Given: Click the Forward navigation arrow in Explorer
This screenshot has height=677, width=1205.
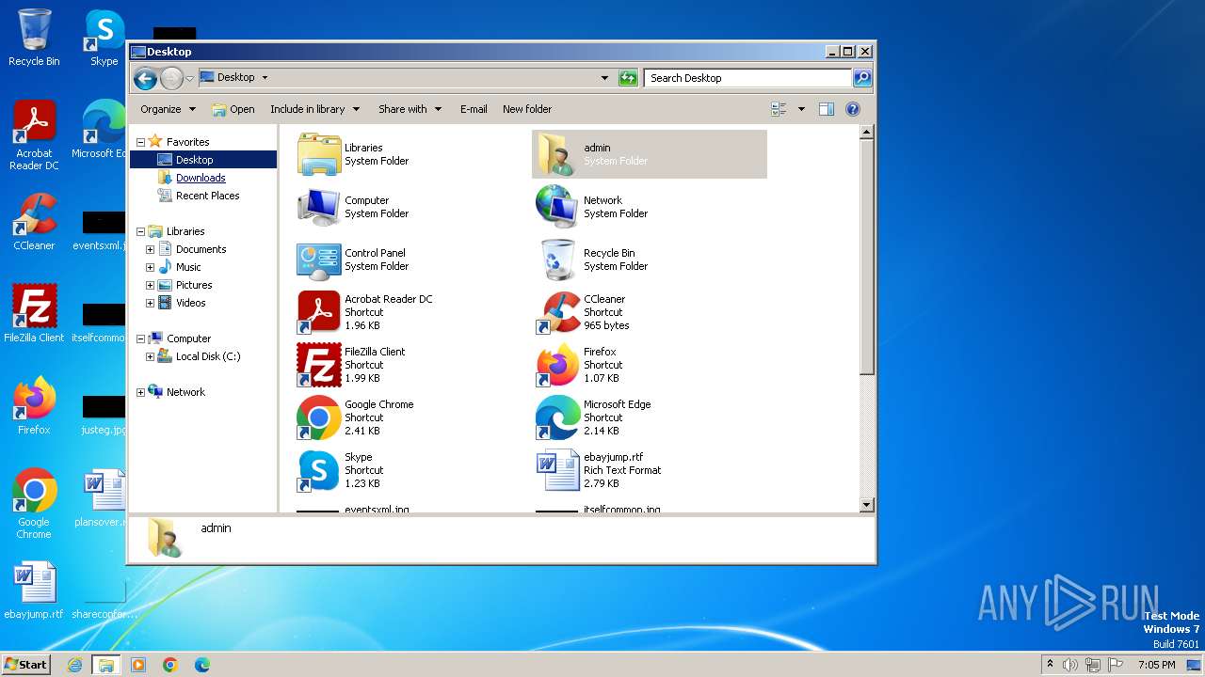Looking at the screenshot, I should (x=171, y=78).
